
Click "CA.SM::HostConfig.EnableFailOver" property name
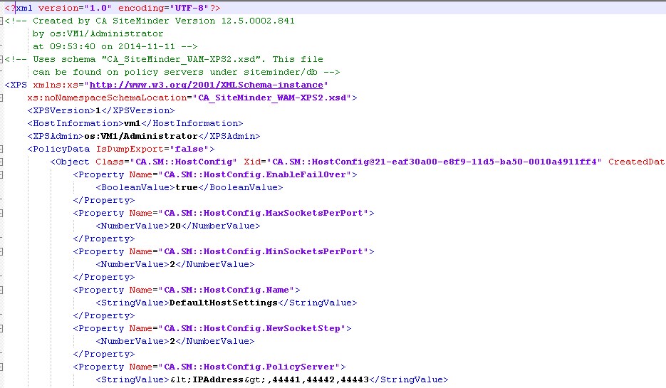pyautogui.click(x=255, y=174)
